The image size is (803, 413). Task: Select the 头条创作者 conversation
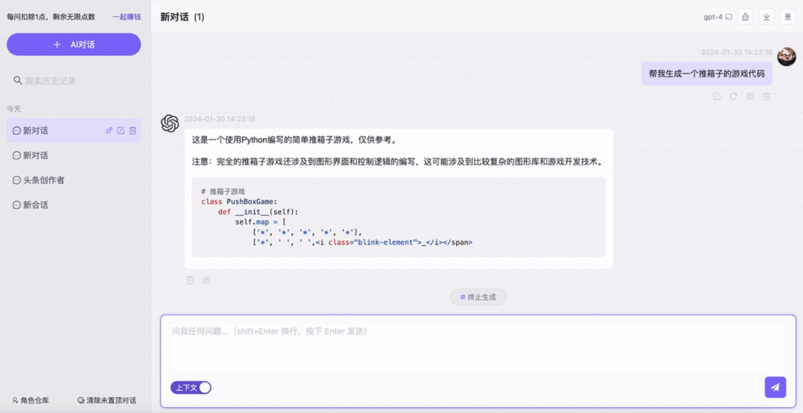tap(38, 180)
